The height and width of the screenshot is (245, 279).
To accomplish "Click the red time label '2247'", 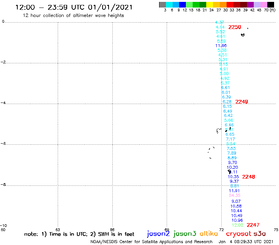I will point(253,225).
